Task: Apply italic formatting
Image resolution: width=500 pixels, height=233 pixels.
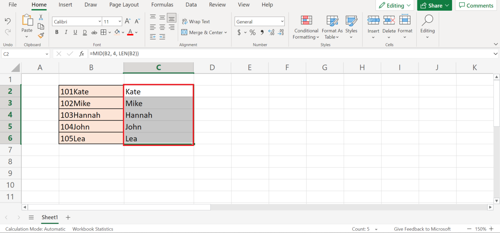Action: 66,32
